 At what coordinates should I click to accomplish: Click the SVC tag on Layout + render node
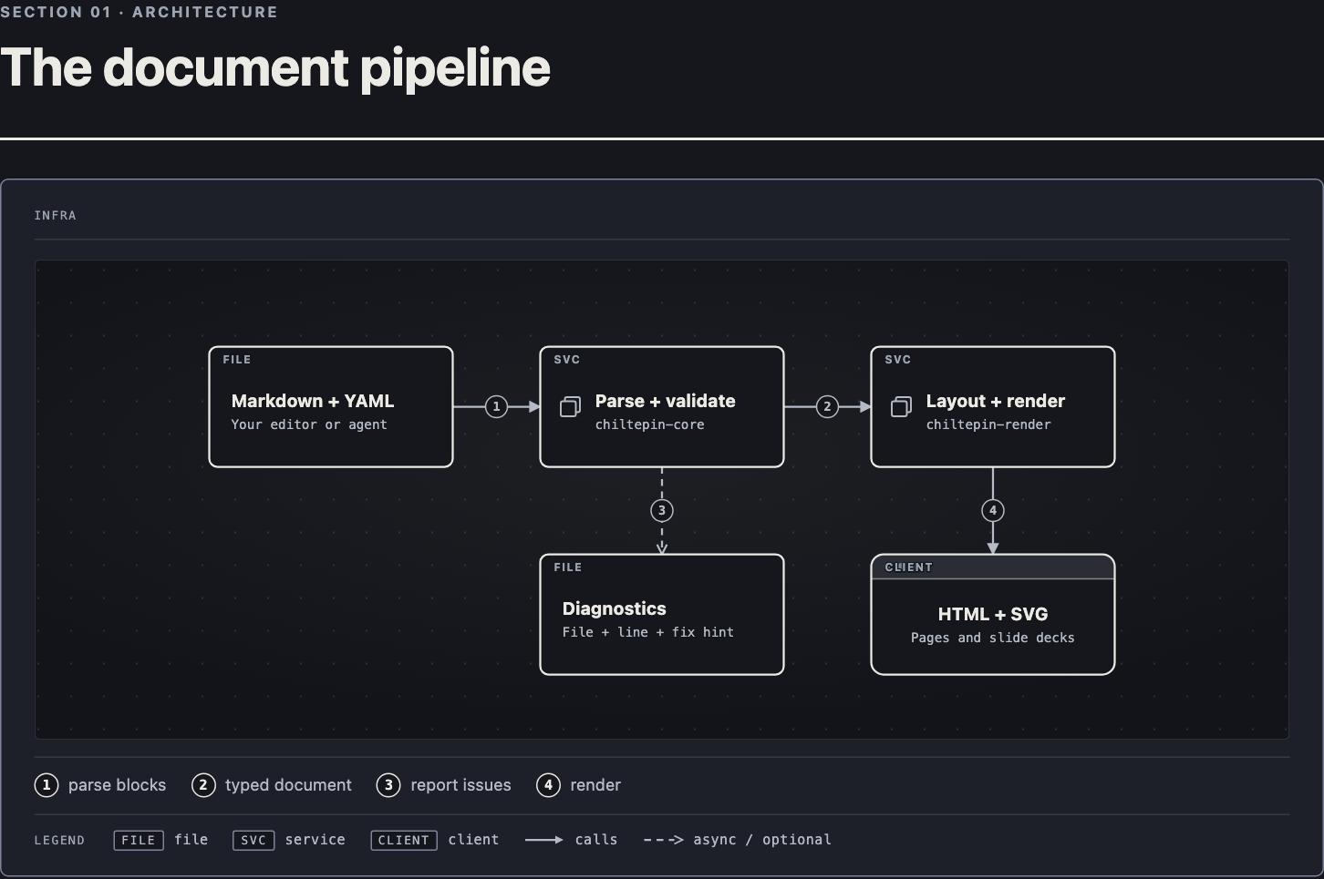(x=898, y=360)
